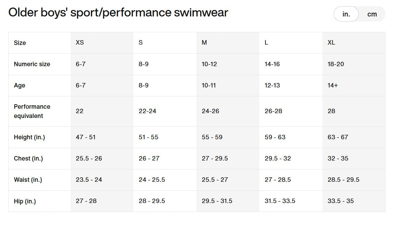Switch units to cm
This screenshot has width=402, height=225.
click(x=372, y=14)
